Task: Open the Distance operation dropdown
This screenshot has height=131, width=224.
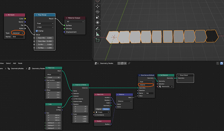Action: (124, 101)
